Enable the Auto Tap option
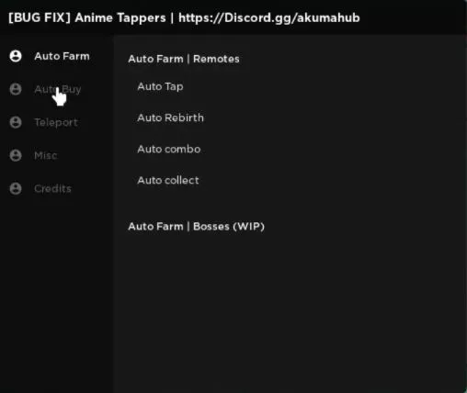The height and width of the screenshot is (393, 467). [160, 86]
